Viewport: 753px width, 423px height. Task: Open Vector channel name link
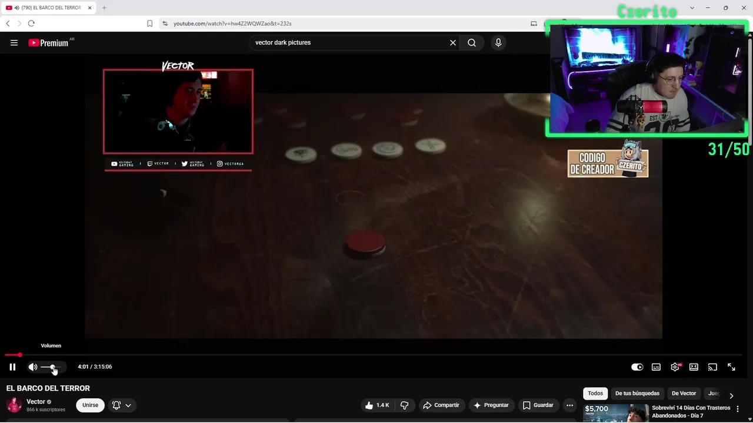(36, 402)
